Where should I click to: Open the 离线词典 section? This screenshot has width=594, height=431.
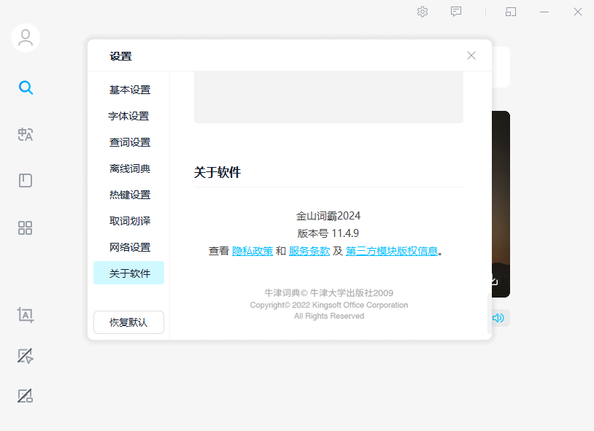point(128,168)
